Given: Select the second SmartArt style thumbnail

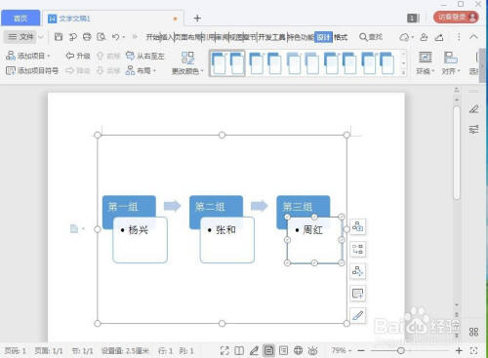Looking at the screenshot, I should pos(265,63).
